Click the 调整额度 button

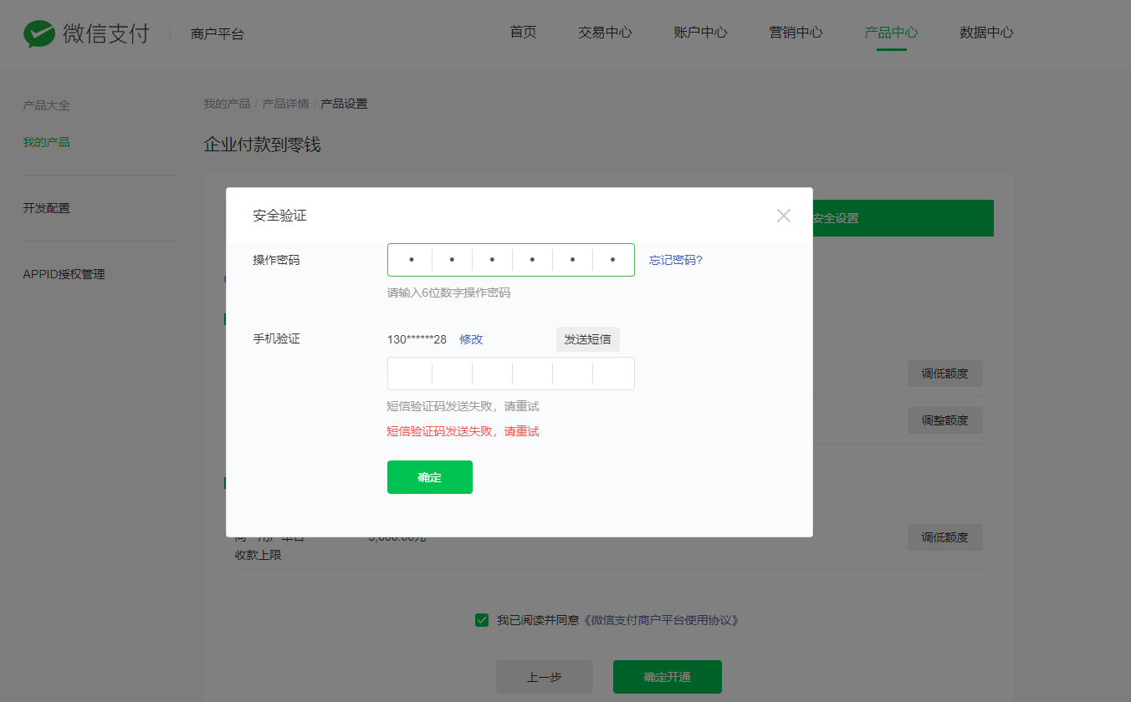tap(945, 420)
